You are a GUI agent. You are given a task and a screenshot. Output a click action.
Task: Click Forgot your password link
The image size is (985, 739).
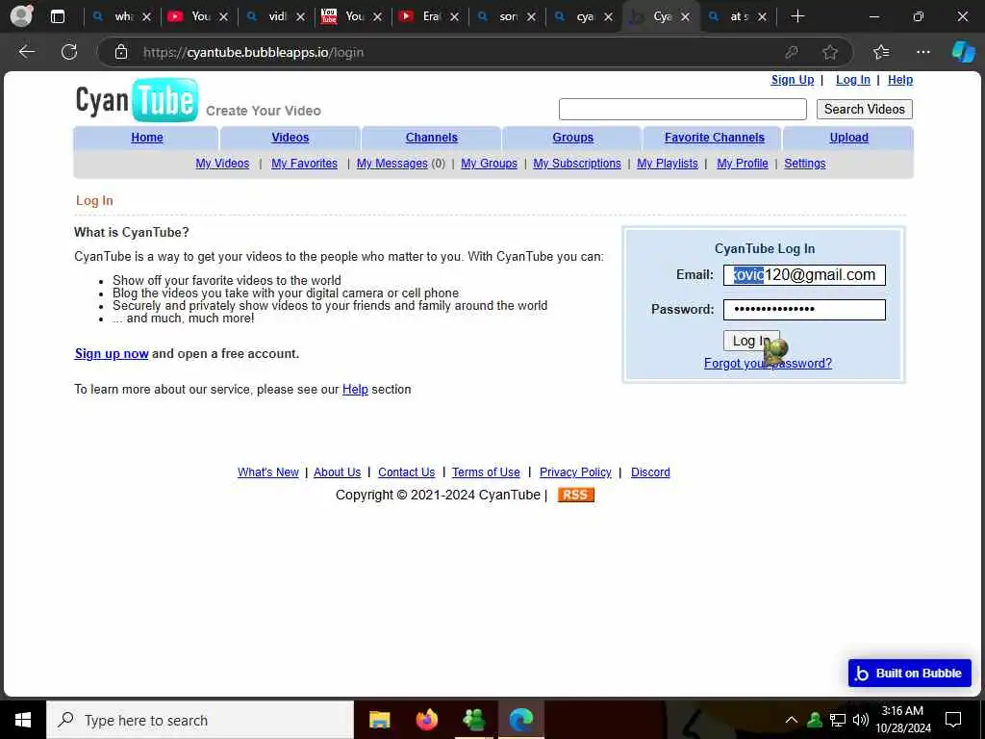768,363
